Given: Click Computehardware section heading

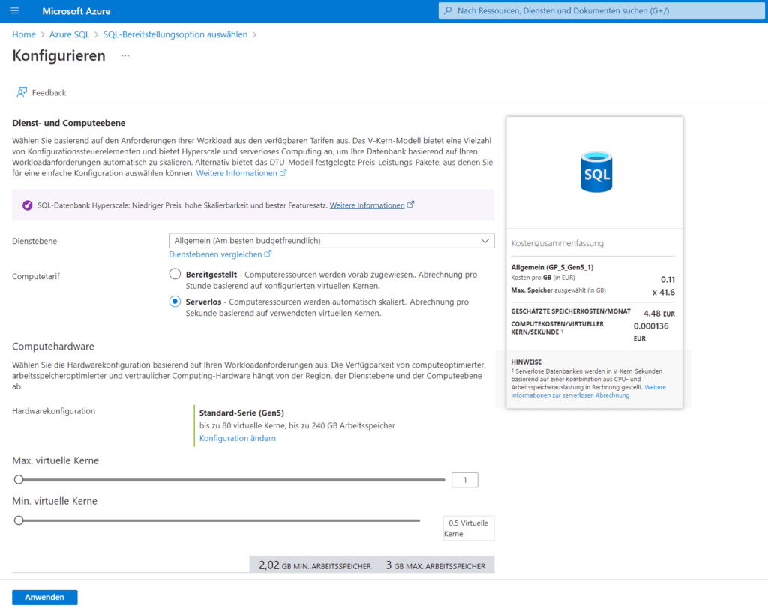Looking at the screenshot, I should (53, 346).
